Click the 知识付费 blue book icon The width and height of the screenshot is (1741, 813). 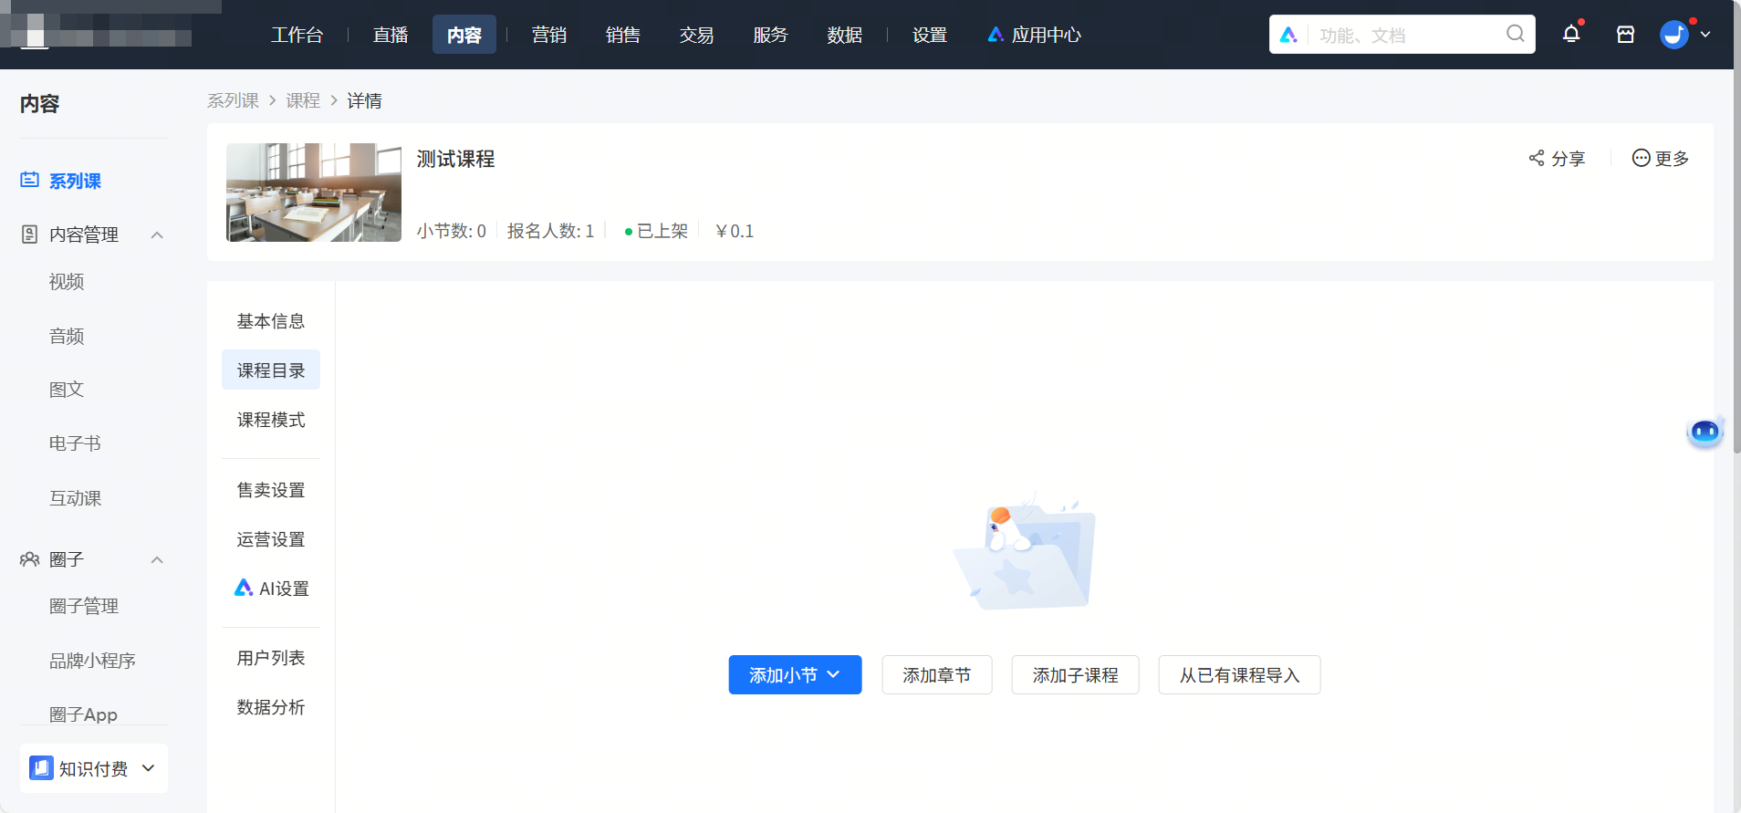click(x=41, y=768)
